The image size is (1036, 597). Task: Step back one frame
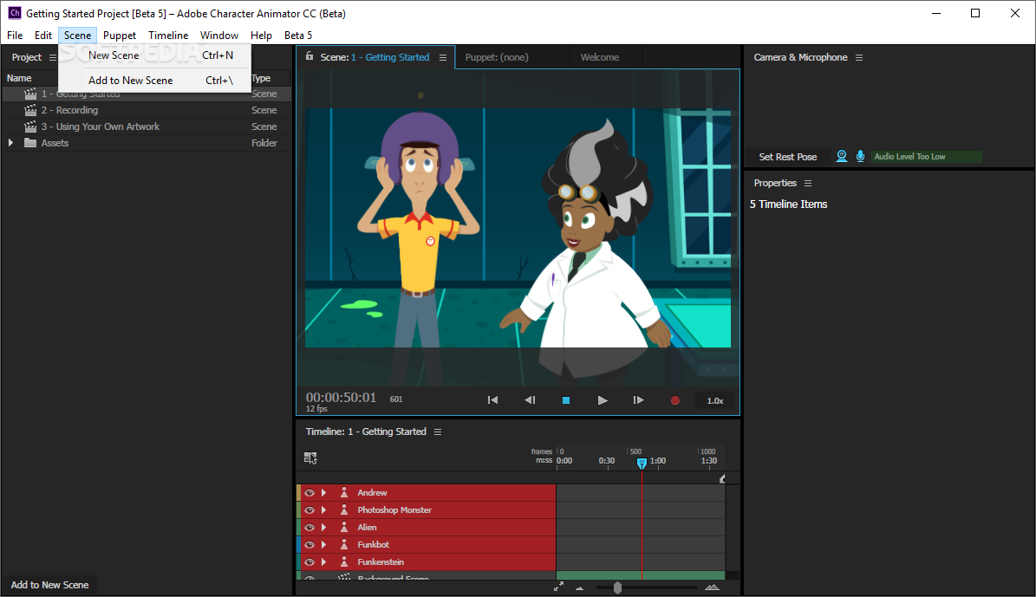click(530, 400)
